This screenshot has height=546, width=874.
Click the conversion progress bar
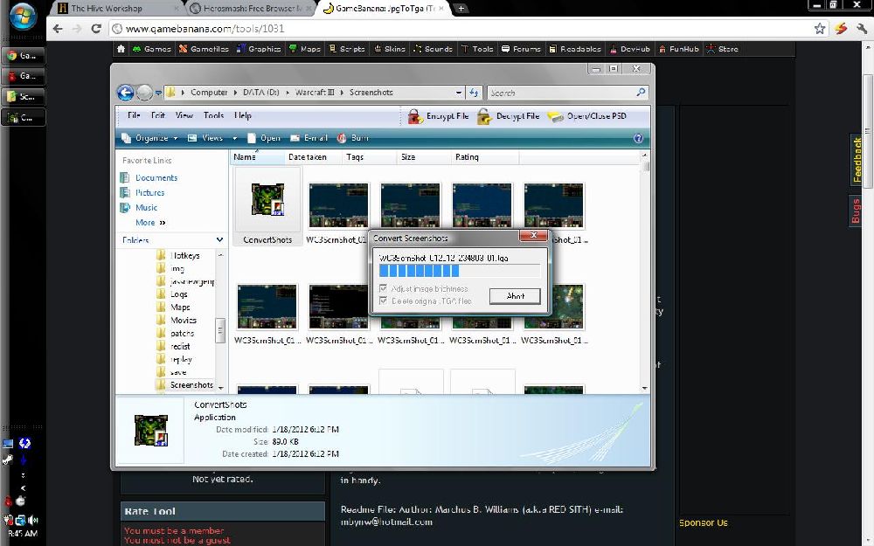(460, 271)
